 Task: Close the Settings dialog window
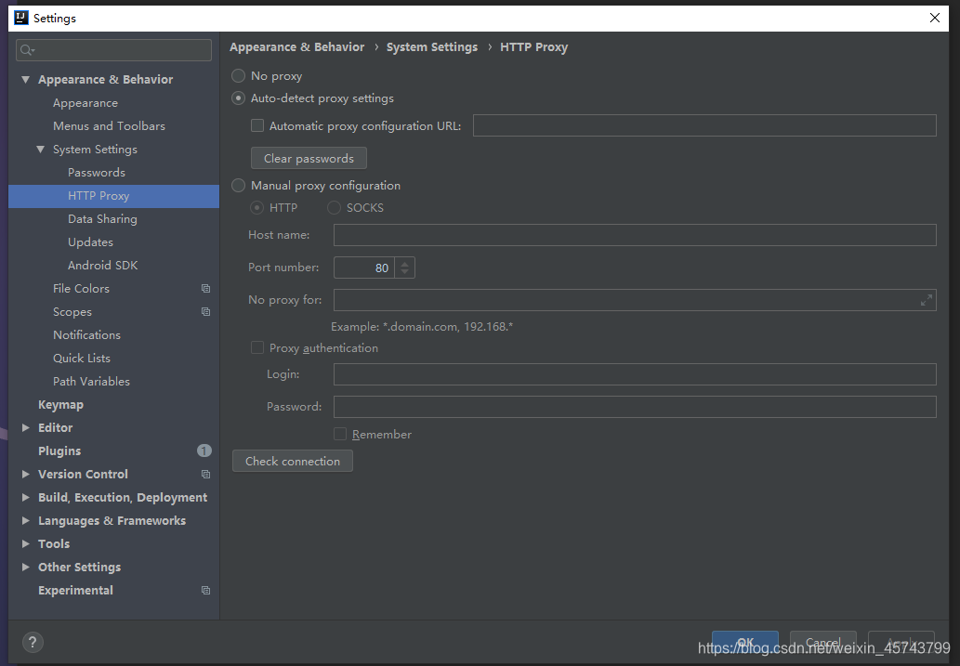[935, 18]
